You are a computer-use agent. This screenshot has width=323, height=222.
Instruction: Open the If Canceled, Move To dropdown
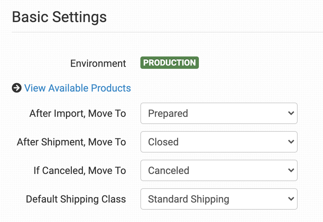(x=219, y=170)
